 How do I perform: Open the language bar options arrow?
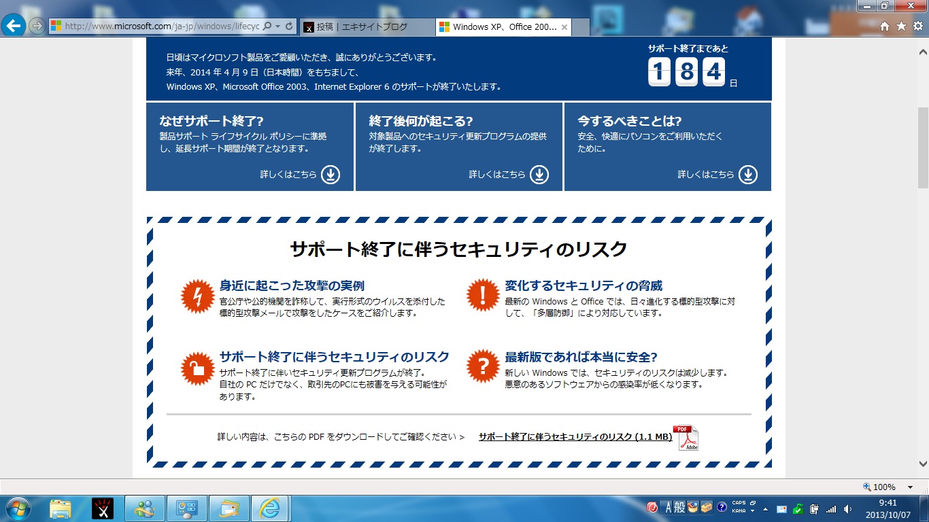pos(753,510)
